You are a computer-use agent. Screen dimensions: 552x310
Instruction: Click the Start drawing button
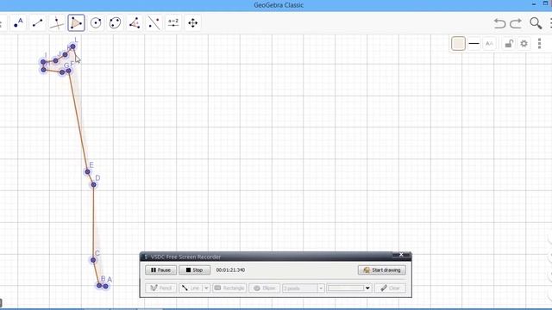(382, 270)
